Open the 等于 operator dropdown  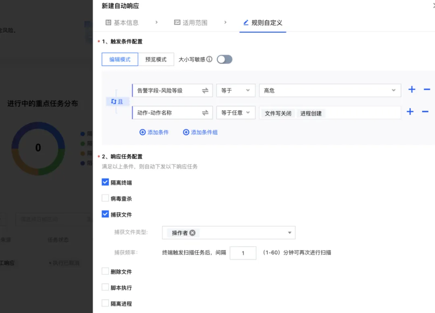(x=236, y=91)
